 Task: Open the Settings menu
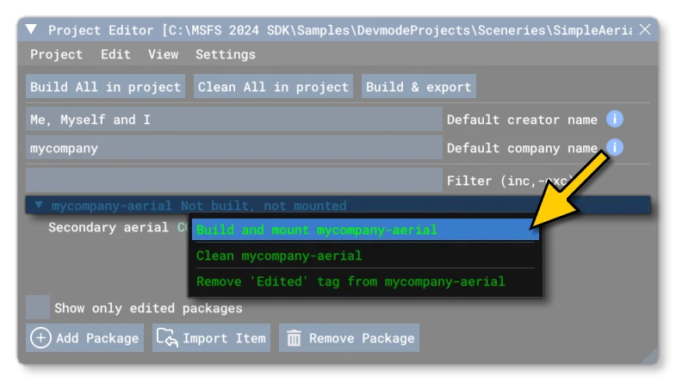pos(226,54)
